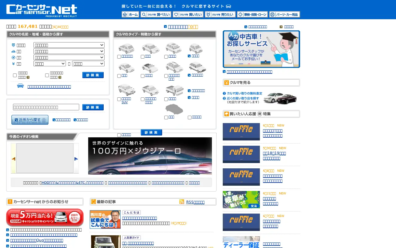Pick the pickup truck body type icon
This screenshot has height=248, width=396.
[x=150, y=90]
